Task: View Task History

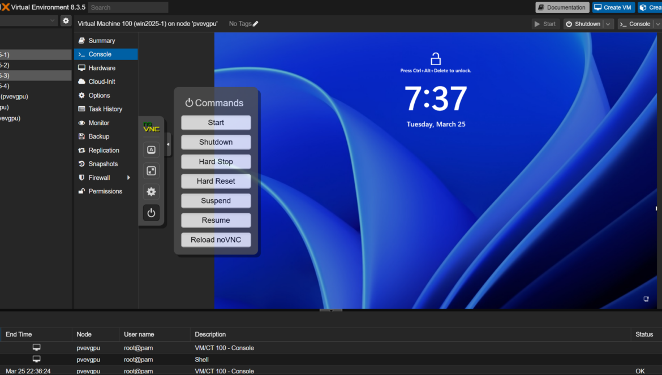Action: point(106,109)
